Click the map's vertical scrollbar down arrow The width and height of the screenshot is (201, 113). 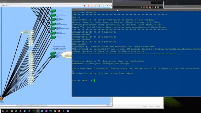pyautogui.click(x=111, y=104)
